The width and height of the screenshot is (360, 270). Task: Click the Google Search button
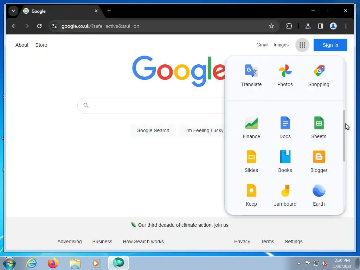[x=153, y=130]
